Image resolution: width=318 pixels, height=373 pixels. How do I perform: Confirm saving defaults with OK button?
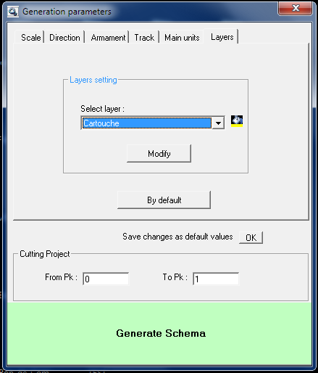point(251,237)
